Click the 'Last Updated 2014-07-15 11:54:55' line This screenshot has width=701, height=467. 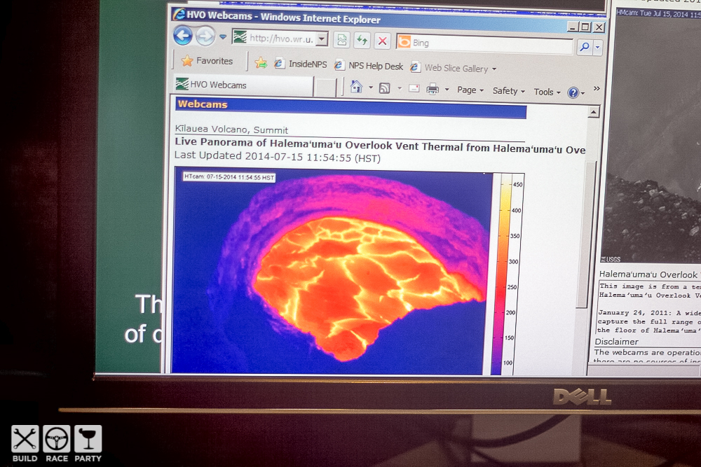pyautogui.click(x=277, y=157)
